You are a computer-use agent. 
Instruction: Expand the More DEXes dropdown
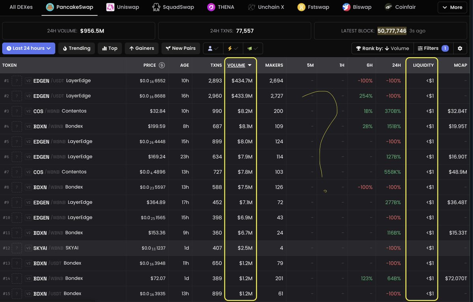452,7
